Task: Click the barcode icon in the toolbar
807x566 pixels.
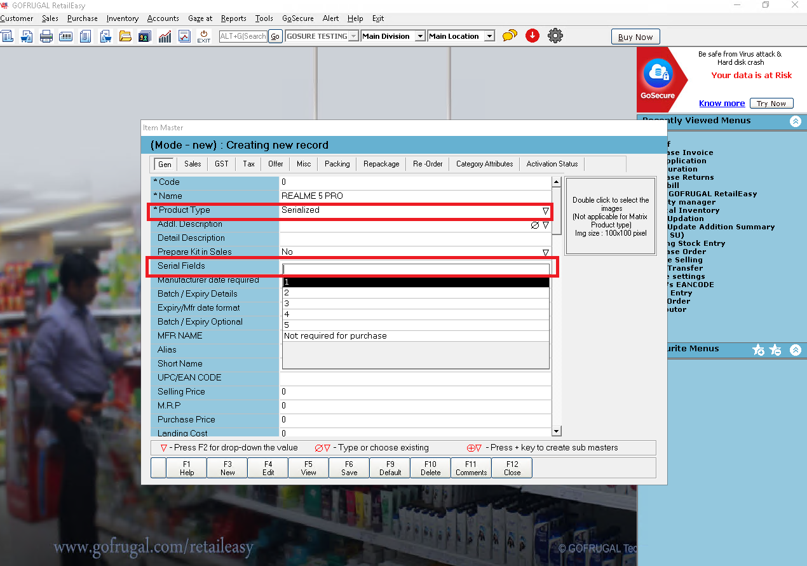Action: coord(65,36)
